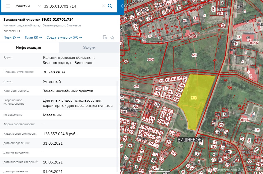Clear the search query with X icon

(x=103, y=6)
